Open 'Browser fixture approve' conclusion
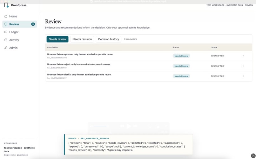The height and width of the screenshot is (159, 256). (x=80, y=54)
